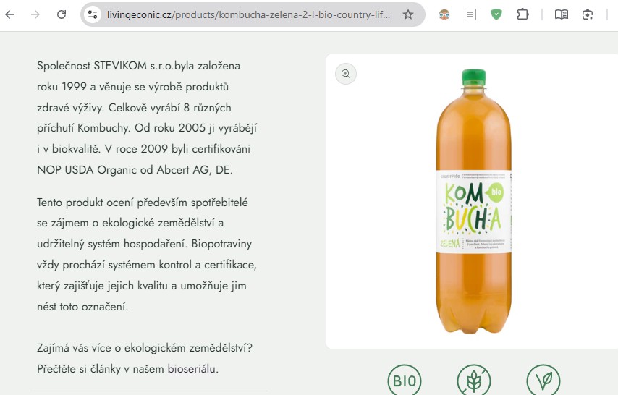This screenshot has height=395, width=618.
Task: Click the bottle's green Kombucha label
Action: point(473,211)
